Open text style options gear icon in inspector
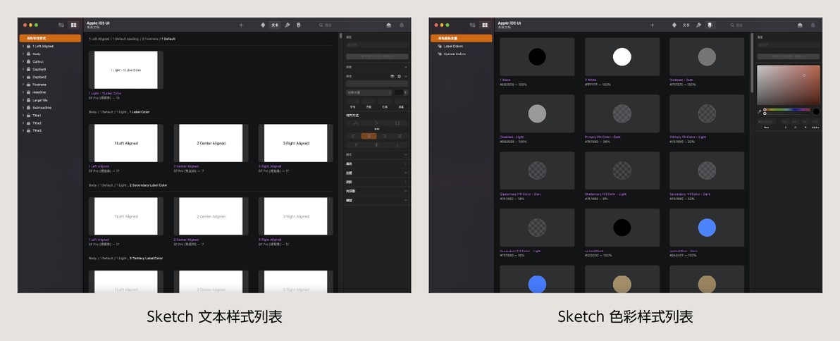Image resolution: width=840 pixels, height=341 pixels. (399, 77)
